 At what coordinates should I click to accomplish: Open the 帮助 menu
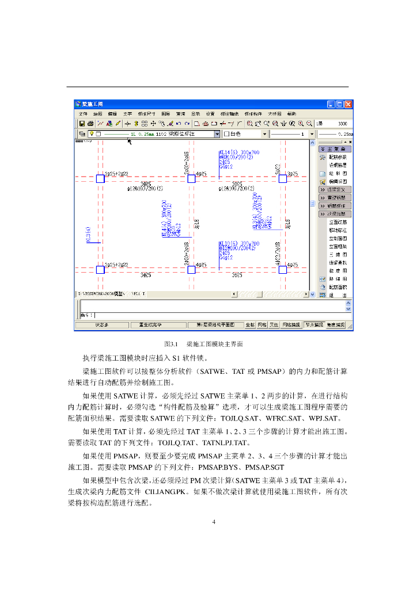pos(291,114)
